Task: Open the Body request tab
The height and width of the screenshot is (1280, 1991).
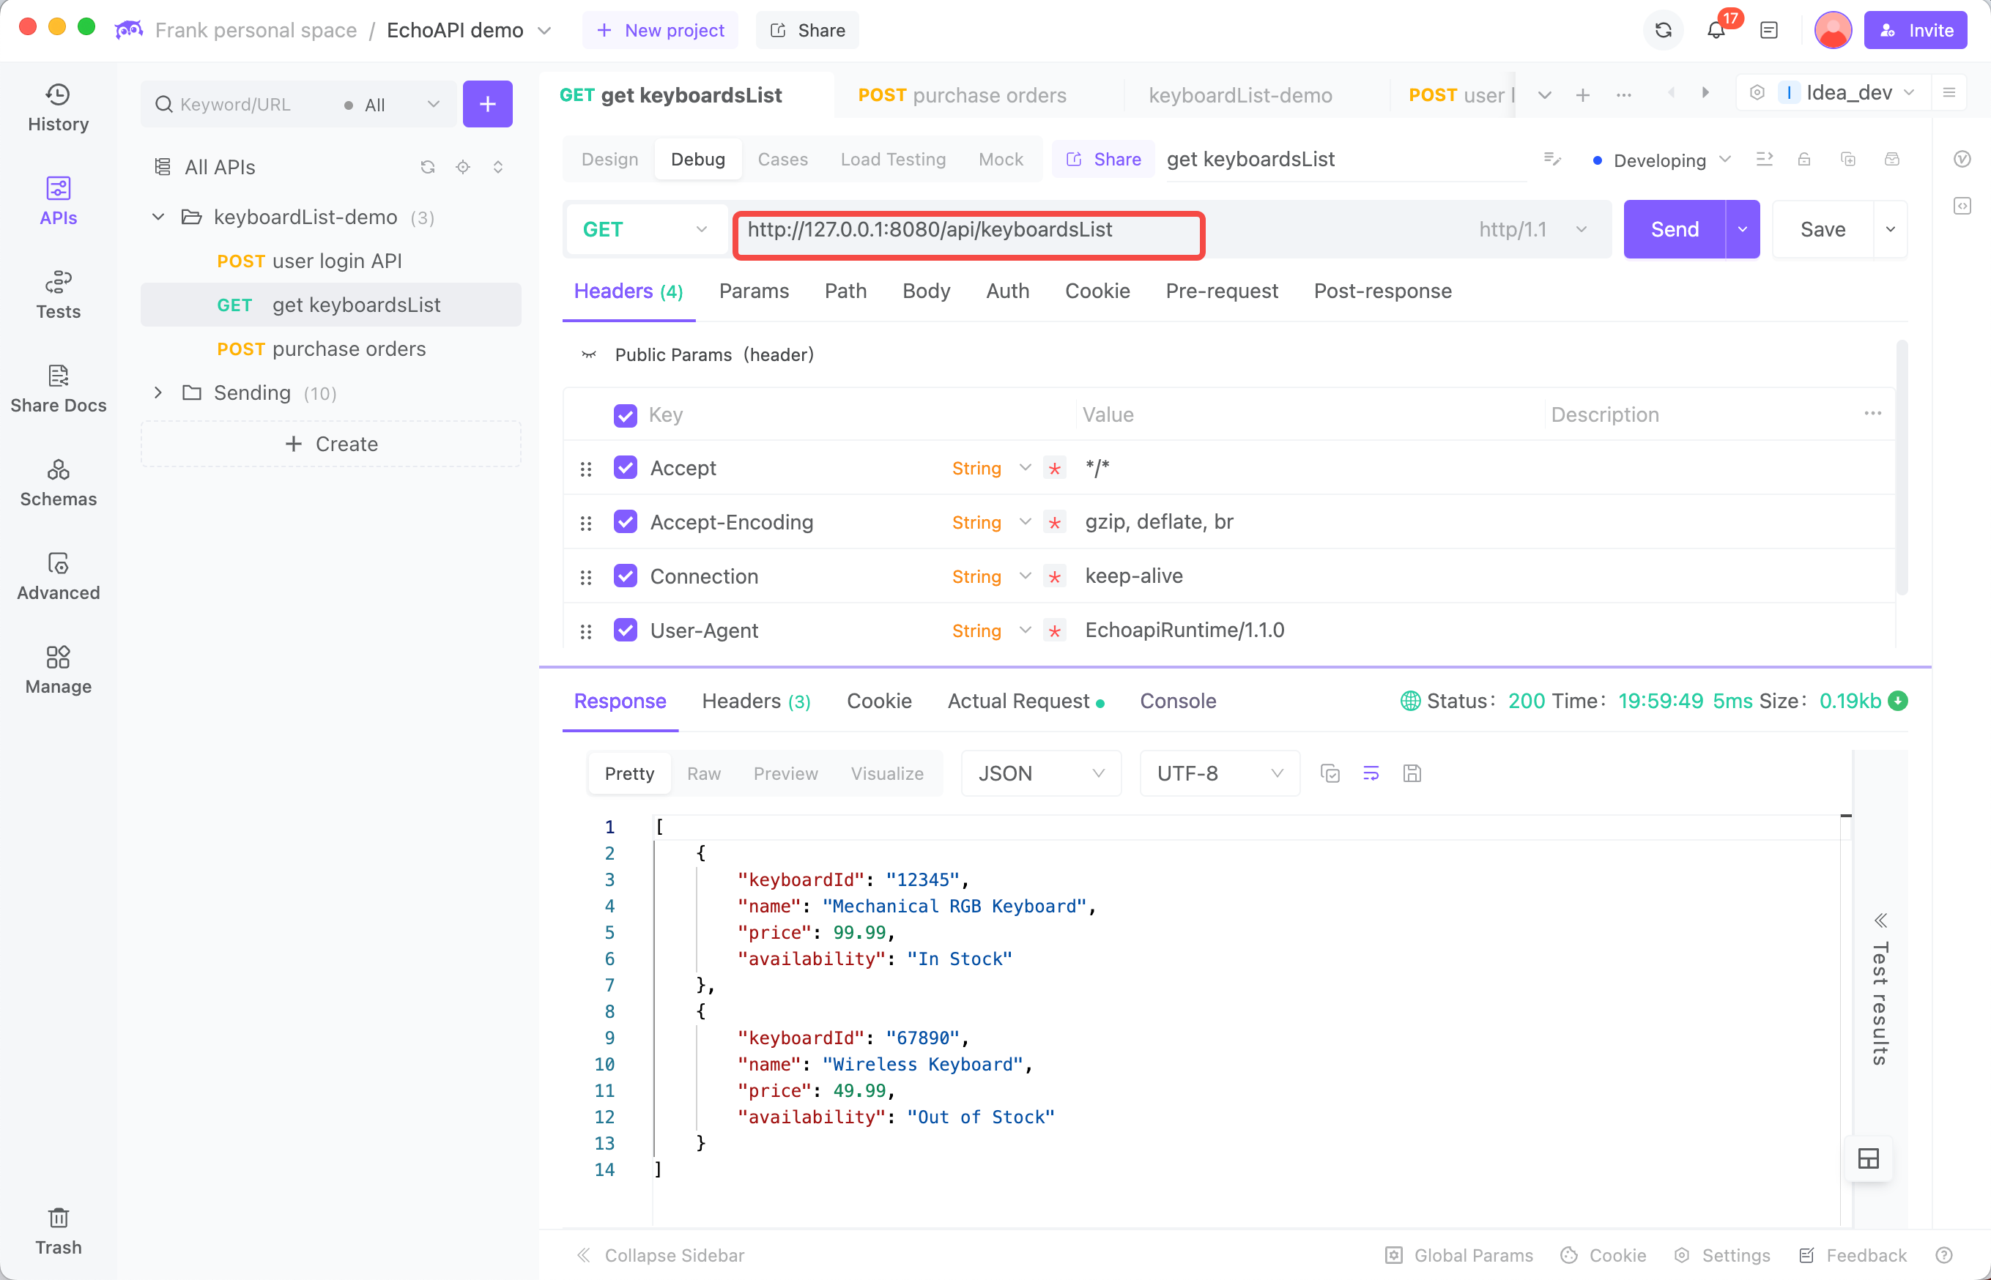Action: [x=925, y=291]
